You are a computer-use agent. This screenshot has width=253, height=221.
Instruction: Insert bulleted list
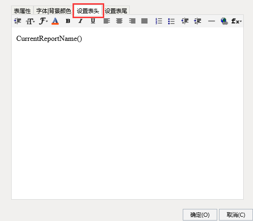171,21
